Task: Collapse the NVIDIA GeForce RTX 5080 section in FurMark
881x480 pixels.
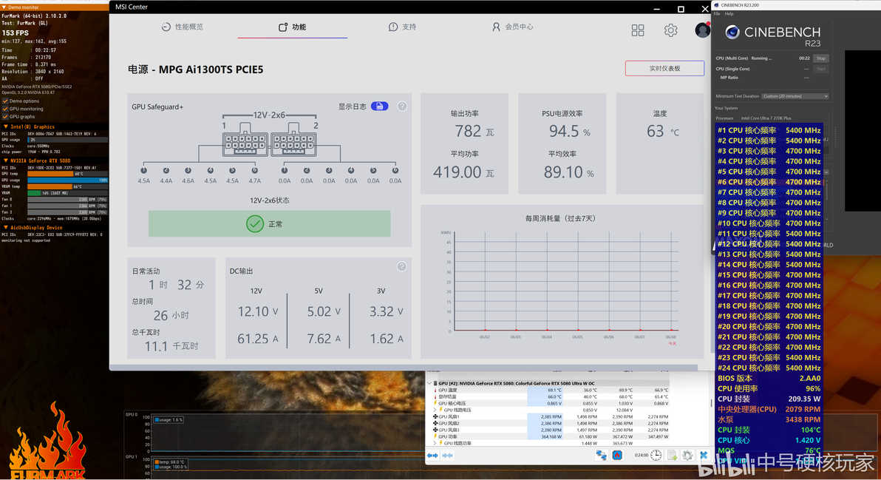Action: point(5,160)
